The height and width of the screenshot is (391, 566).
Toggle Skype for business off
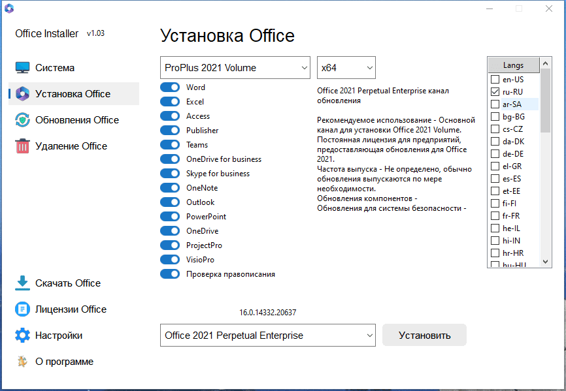(170, 174)
